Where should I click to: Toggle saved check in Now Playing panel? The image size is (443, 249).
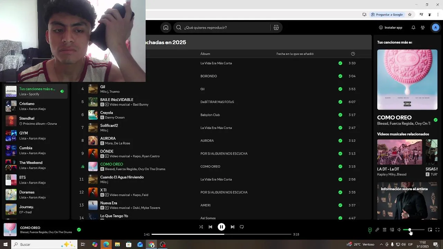(x=435, y=120)
